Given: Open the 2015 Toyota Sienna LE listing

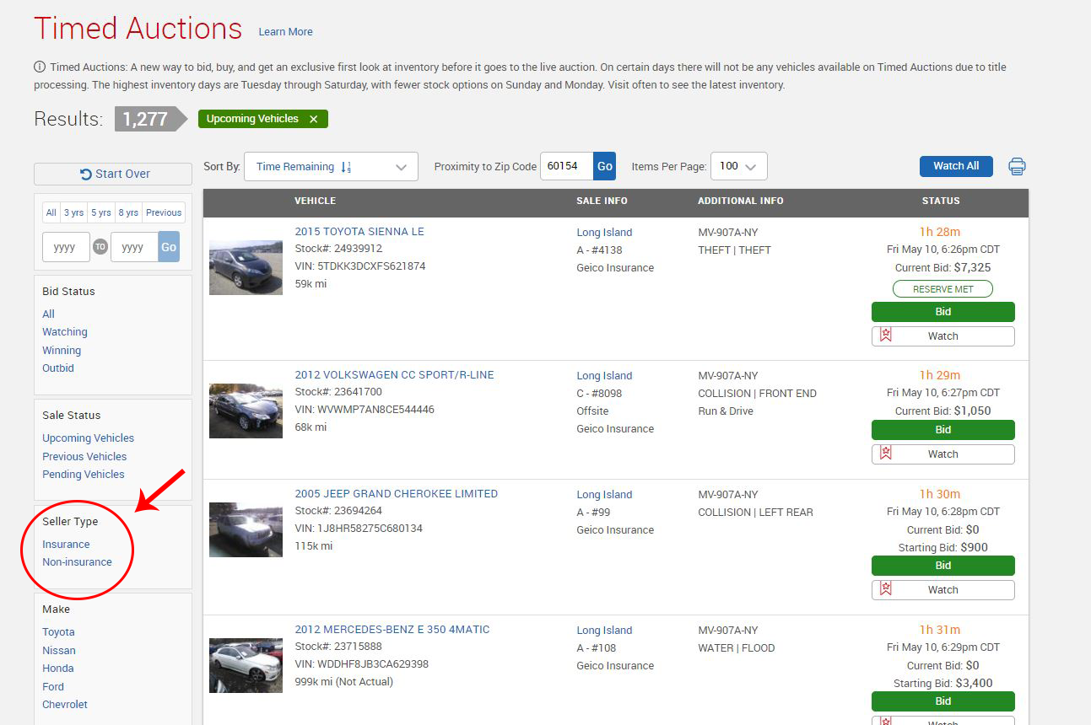Looking at the screenshot, I should (x=359, y=232).
